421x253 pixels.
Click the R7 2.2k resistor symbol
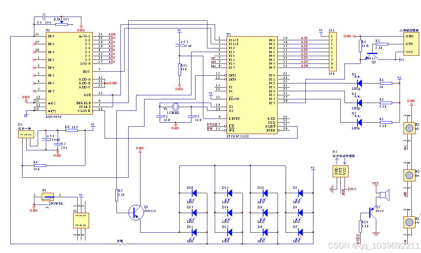coord(116,195)
